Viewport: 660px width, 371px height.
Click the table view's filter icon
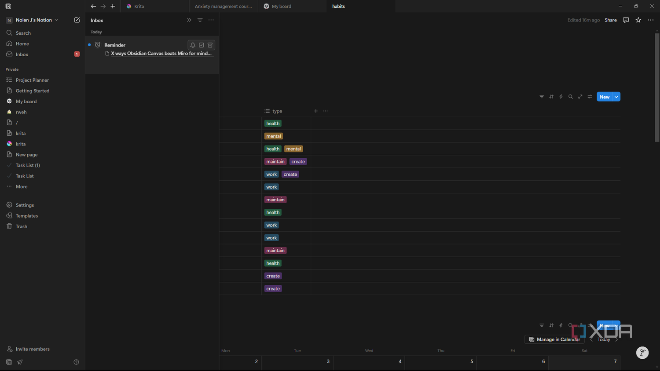[542, 97]
